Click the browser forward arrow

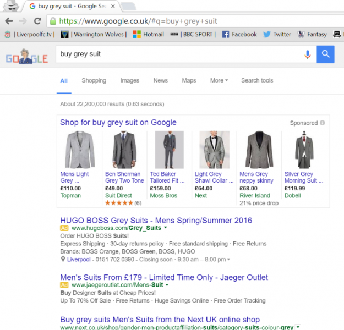coord(23,21)
